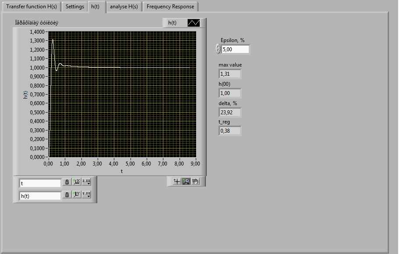Screen dimensions: 399x254
Task: Click the 9,00 X axis end marker
Action: (x=195, y=164)
